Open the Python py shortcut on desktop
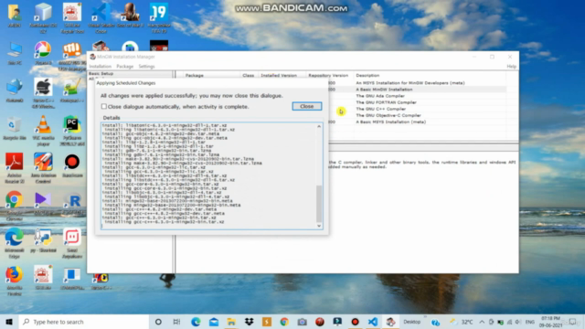The height and width of the screenshot is (329, 585). 43,240
